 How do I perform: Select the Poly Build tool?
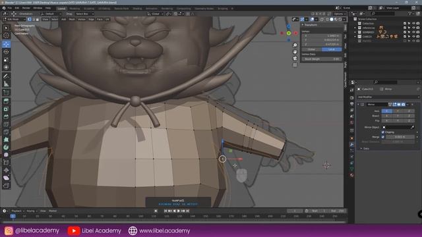point(6,140)
